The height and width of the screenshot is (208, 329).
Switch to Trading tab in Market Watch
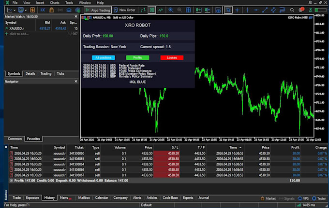pyautogui.click(x=46, y=74)
